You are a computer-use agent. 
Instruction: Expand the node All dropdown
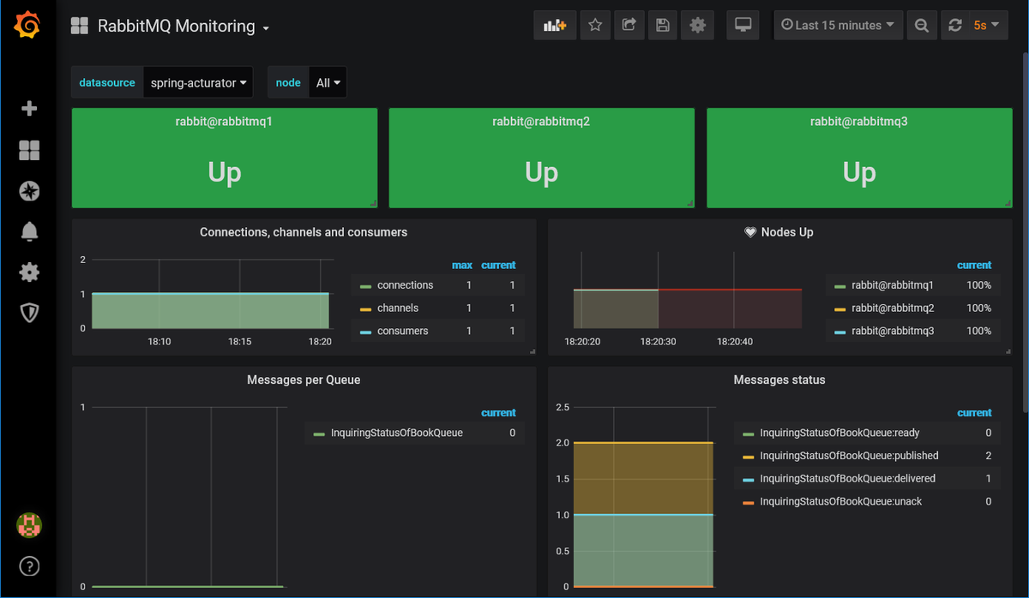328,83
